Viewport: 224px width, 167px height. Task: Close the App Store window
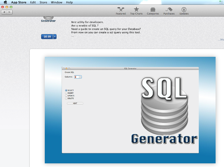coord(3,7)
